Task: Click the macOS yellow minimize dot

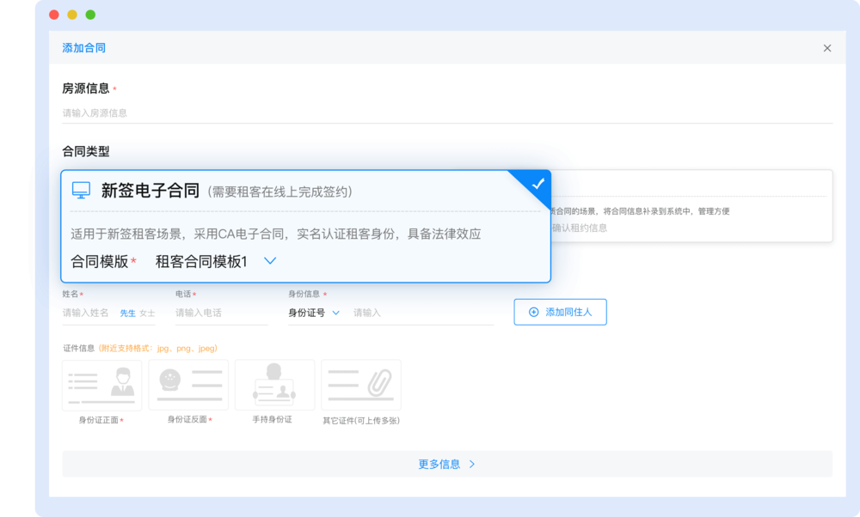Action: pos(72,15)
